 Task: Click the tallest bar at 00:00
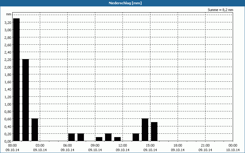(17, 80)
